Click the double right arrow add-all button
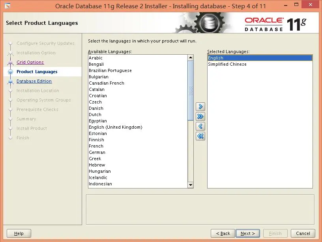The height and width of the screenshot is (242, 322). click(x=200, y=116)
